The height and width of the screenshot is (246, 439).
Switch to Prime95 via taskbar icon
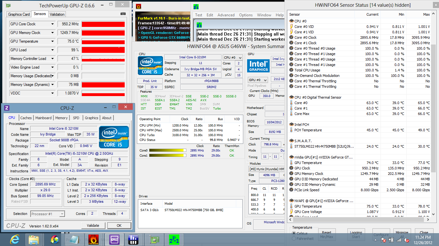pyautogui.click(x=174, y=239)
